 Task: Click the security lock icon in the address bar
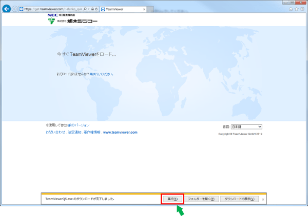coord(92,9)
